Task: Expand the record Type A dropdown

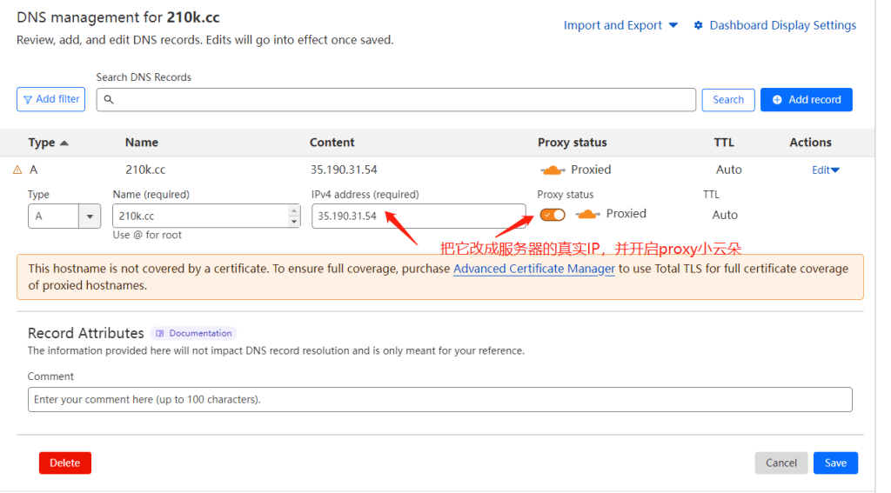Action: click(90, 217)
